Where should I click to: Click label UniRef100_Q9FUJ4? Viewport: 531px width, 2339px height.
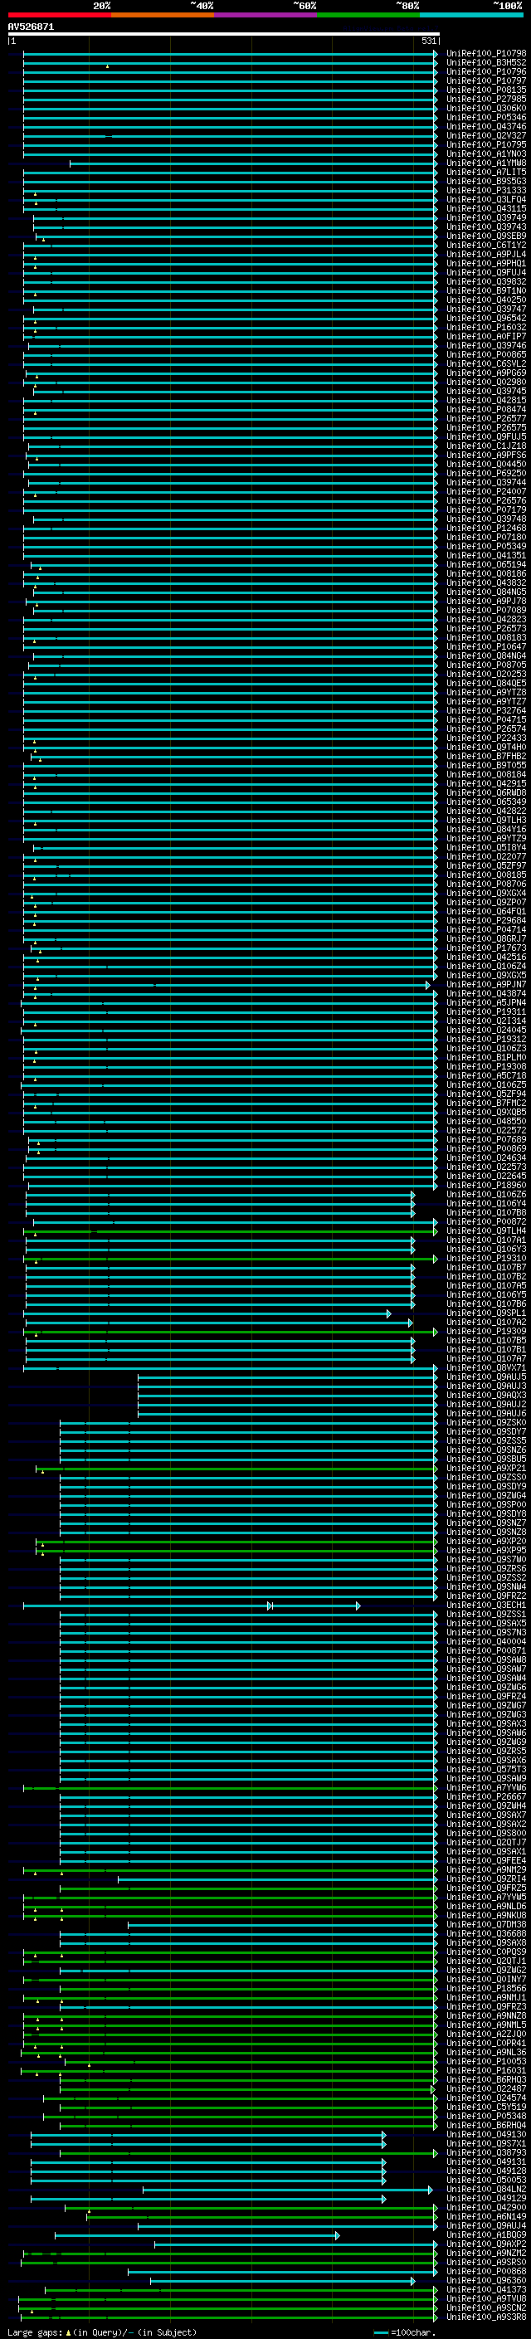[x=486, y=272]
